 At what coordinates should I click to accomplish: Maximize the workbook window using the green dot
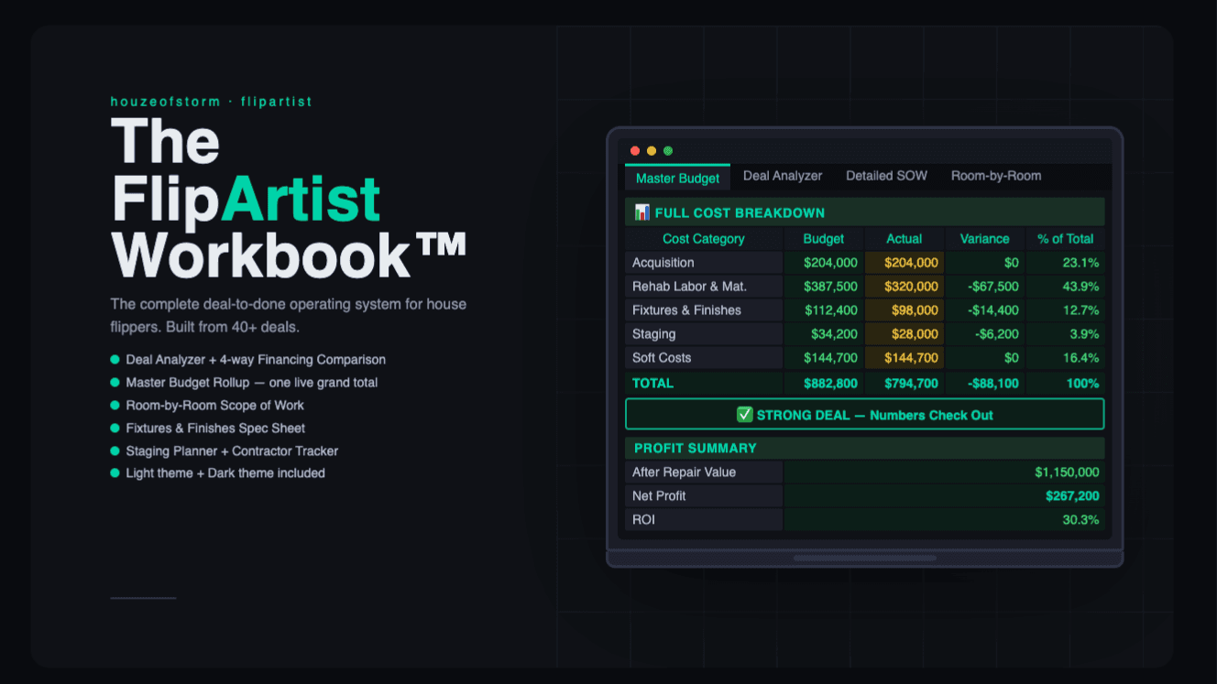(x=668, y=151)
